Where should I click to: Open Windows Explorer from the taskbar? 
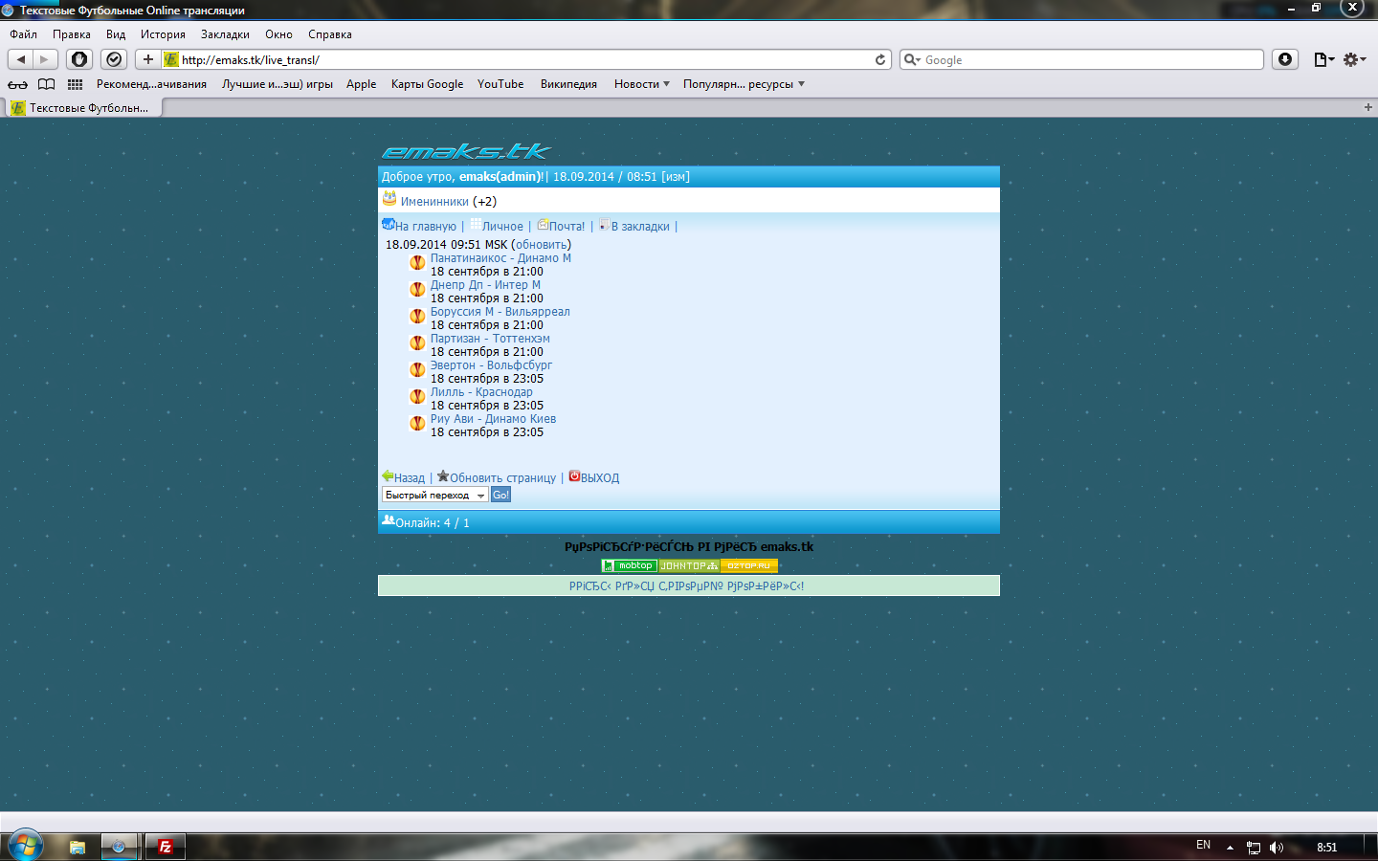click(78, 847)
